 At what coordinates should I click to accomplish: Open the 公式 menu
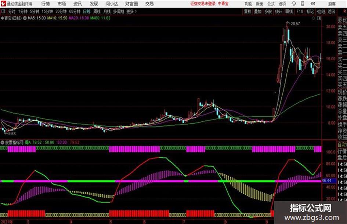(271, 4)
